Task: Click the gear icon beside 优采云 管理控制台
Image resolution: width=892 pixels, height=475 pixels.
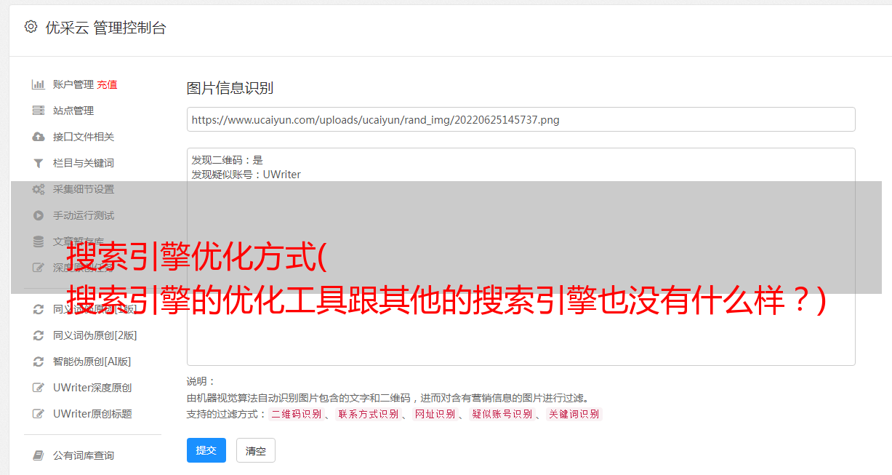Action: pyautogui.click(x=31, y=27)
